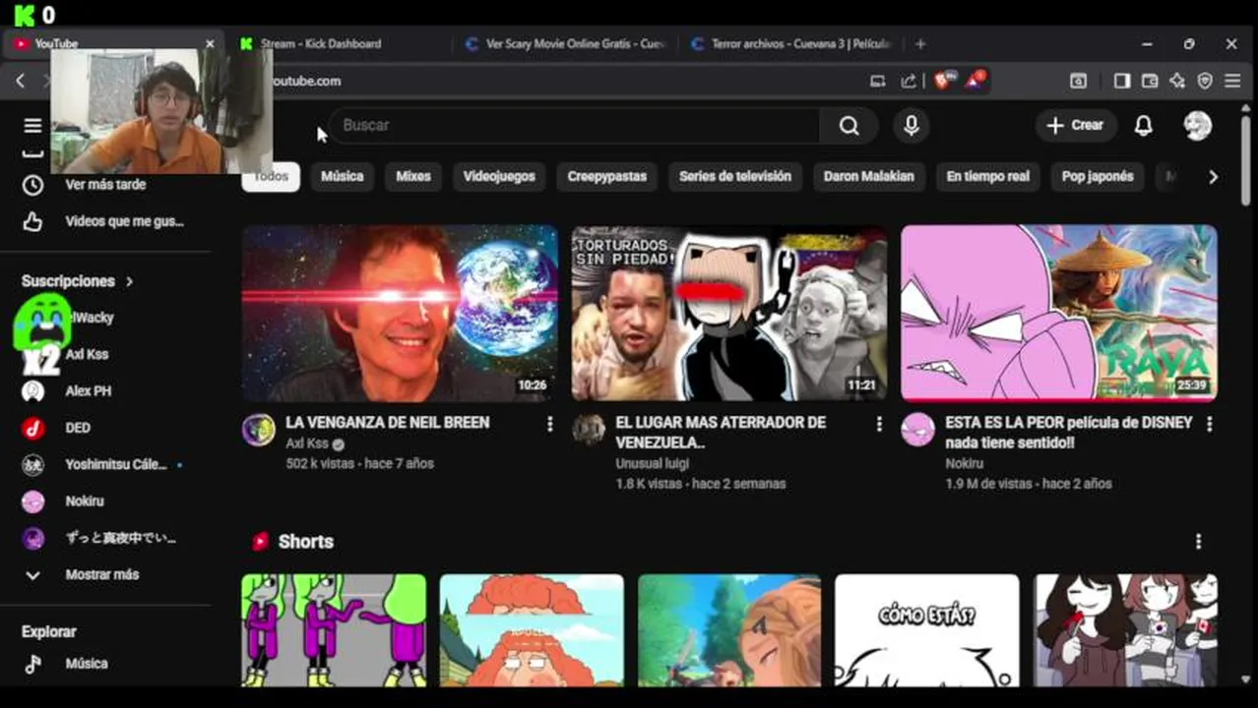The image size is (1258, 708).
Task: Click the title LA VENGANZA DE NEIL BREEN
Action: (387, 422)
